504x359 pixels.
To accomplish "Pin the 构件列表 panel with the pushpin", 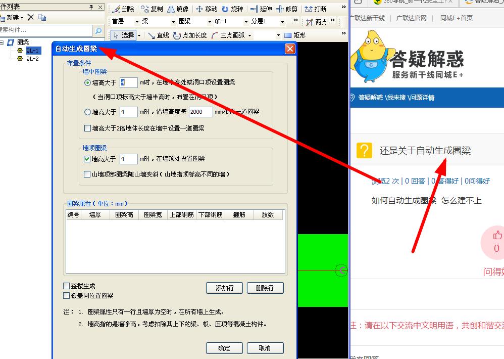I will [x=91, y=7].
